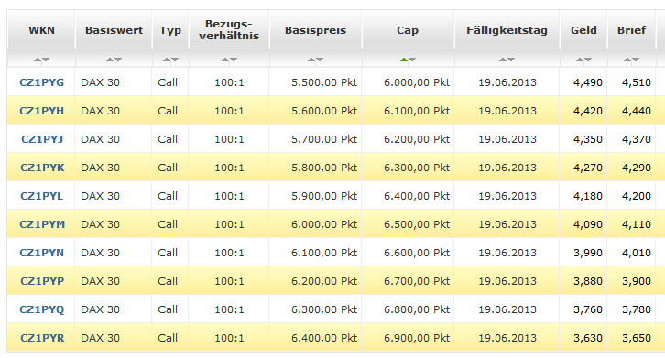Sort Fälligkeitstag ascending arrow
The image size is (665, 358).
(503, 60)
